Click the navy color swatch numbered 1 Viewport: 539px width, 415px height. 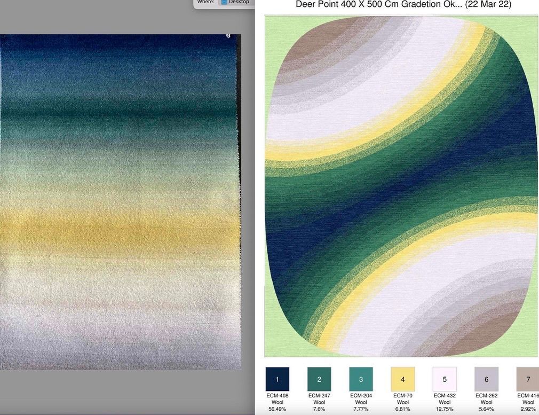click(x=277, y=379)
